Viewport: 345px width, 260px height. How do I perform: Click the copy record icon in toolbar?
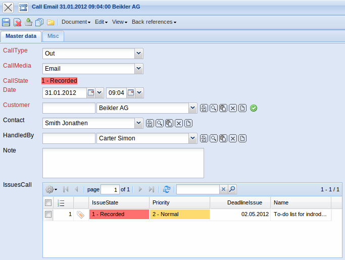pos(39,22)
